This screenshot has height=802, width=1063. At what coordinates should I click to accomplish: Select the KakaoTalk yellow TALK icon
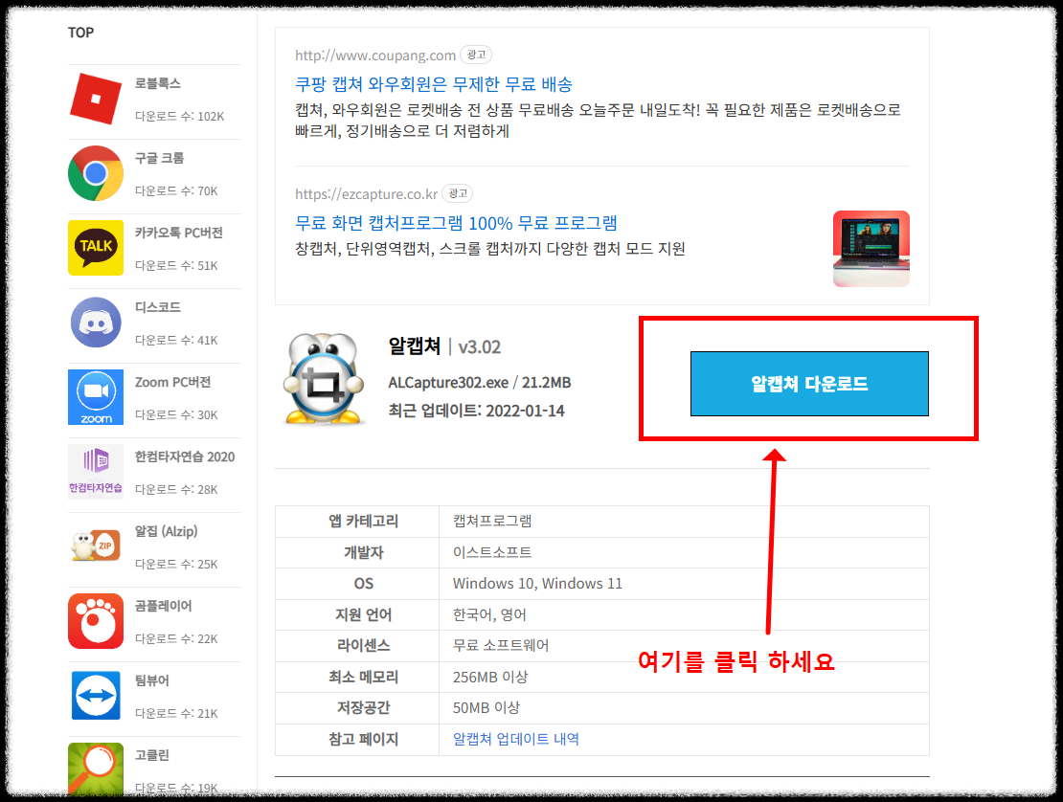click(96, 248)
